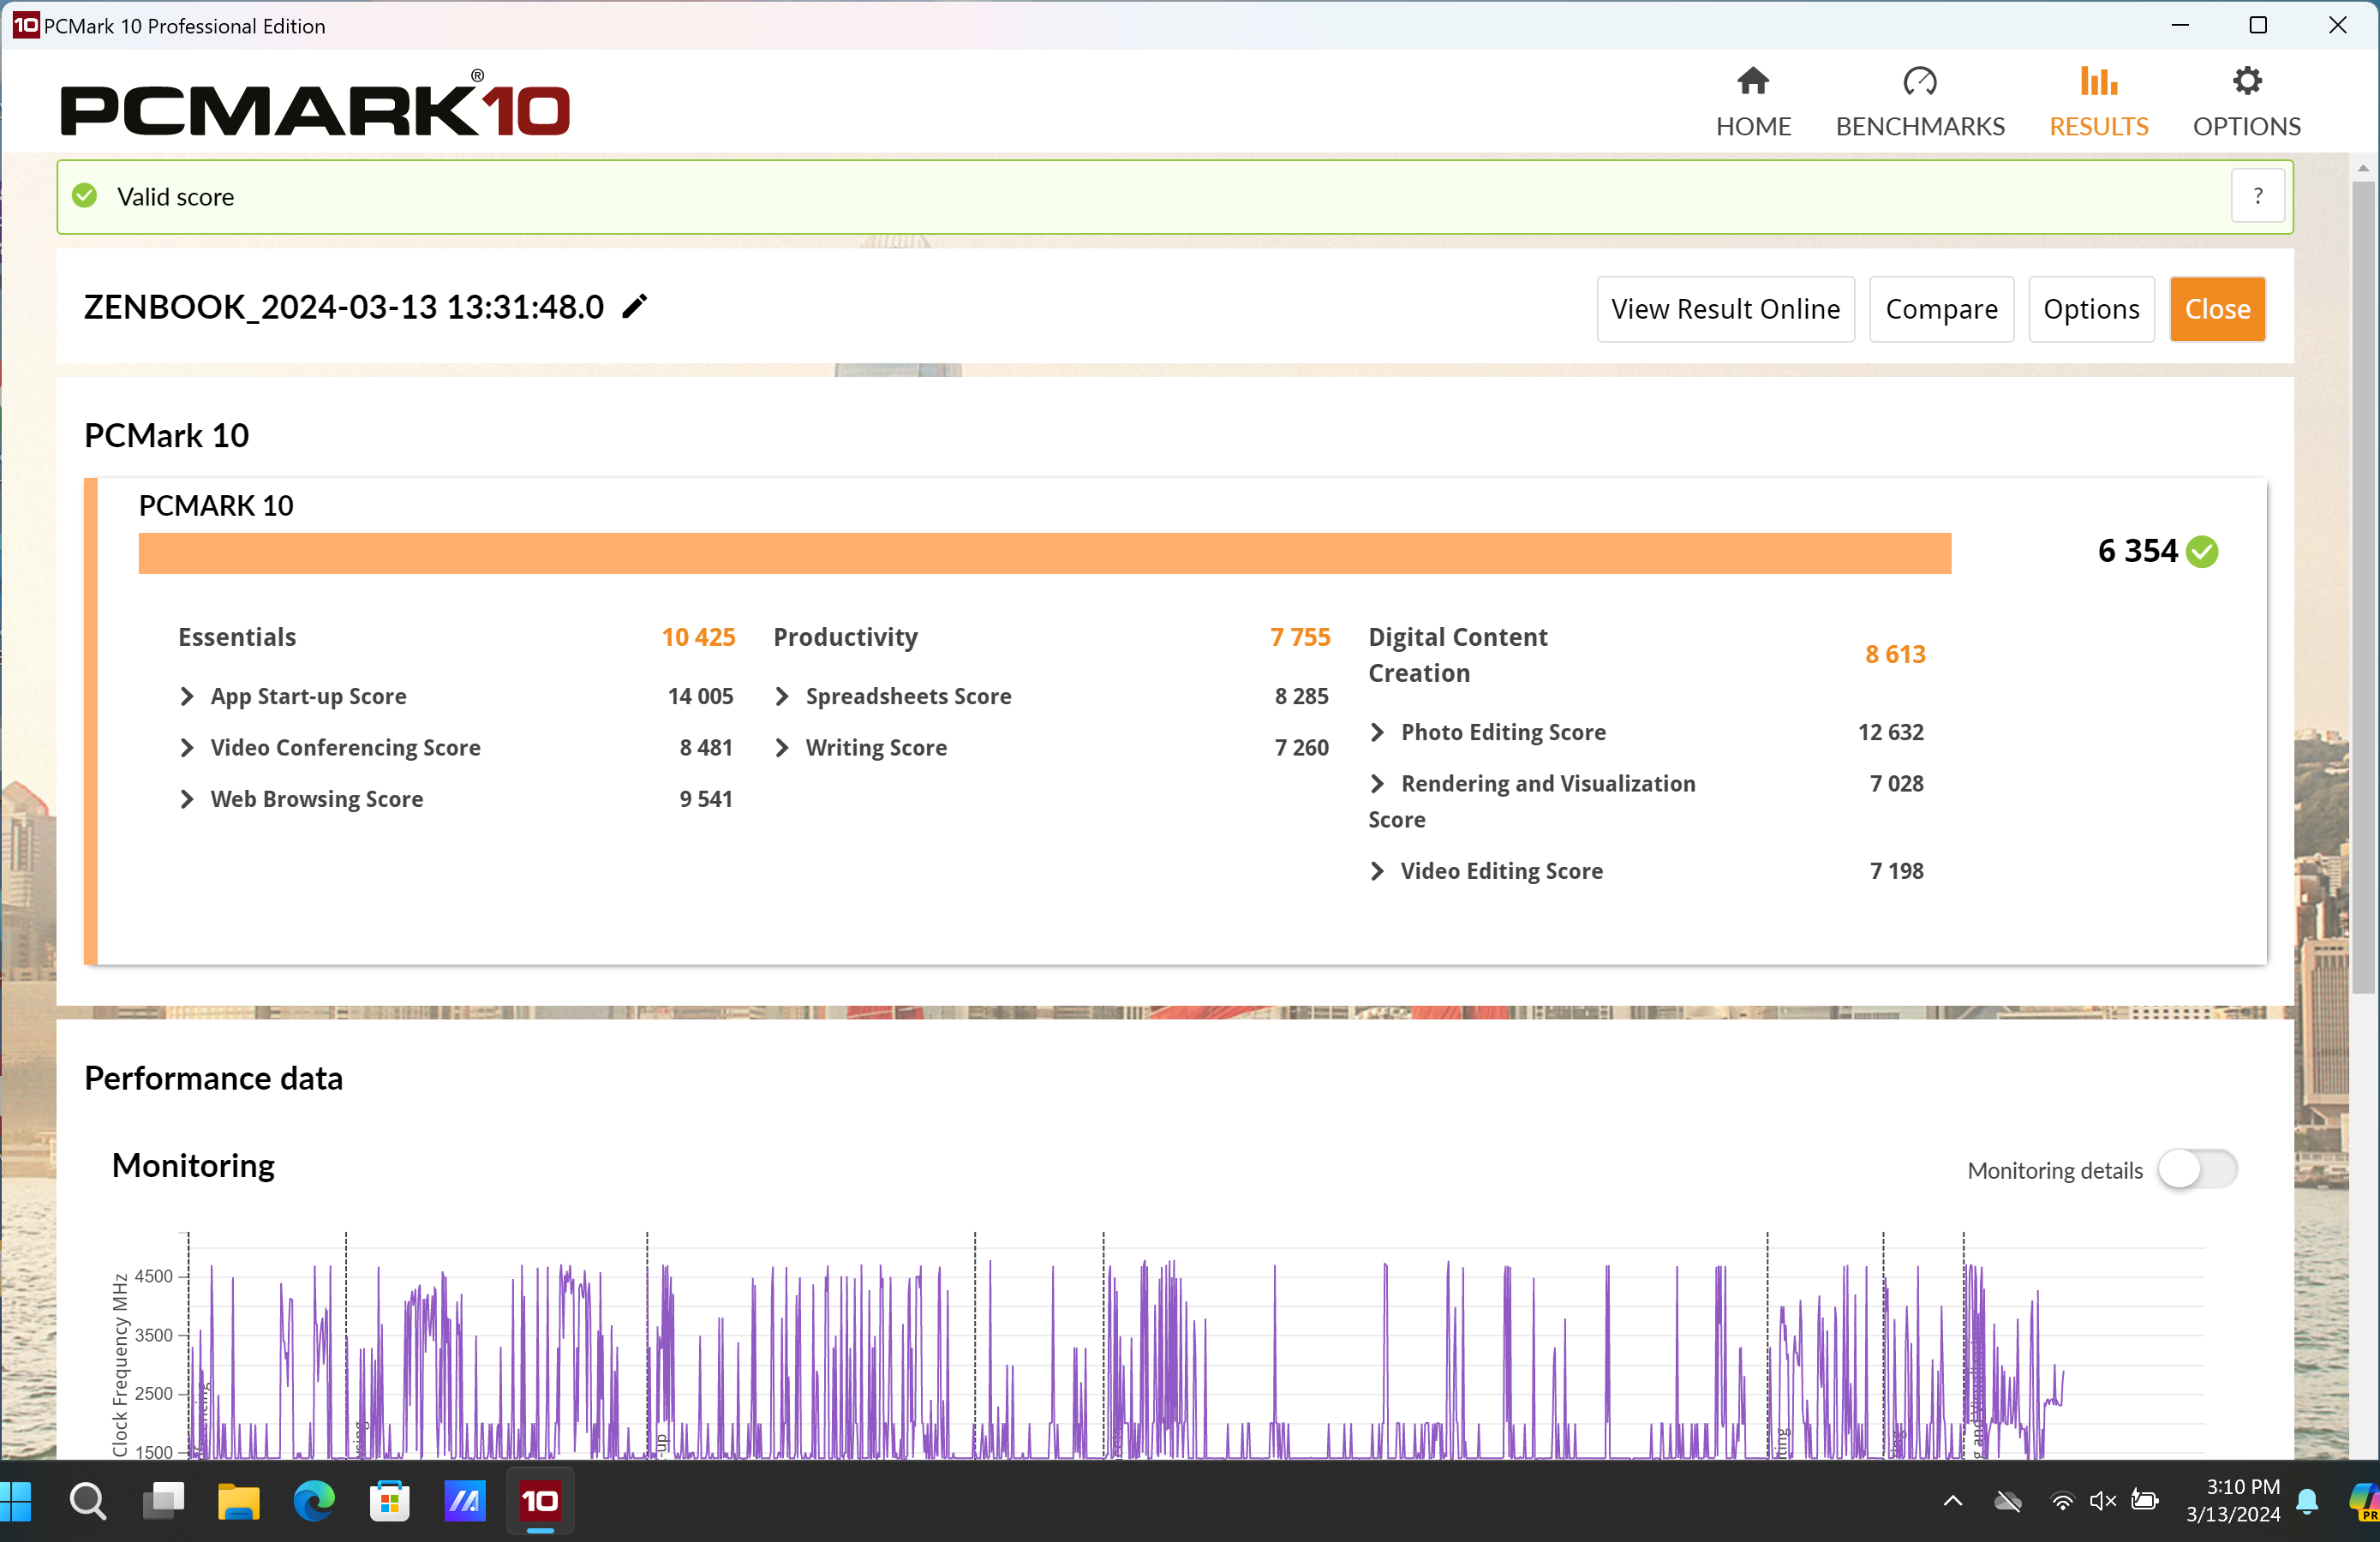The image size is (2380, 1542).
Task: Toggle Monitoring details switch
Action: tap(2197, 1169)
